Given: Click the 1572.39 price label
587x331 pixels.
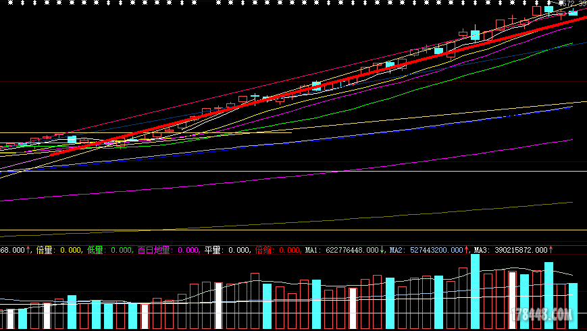Looking at the screenshot, I should click(571, 4).
